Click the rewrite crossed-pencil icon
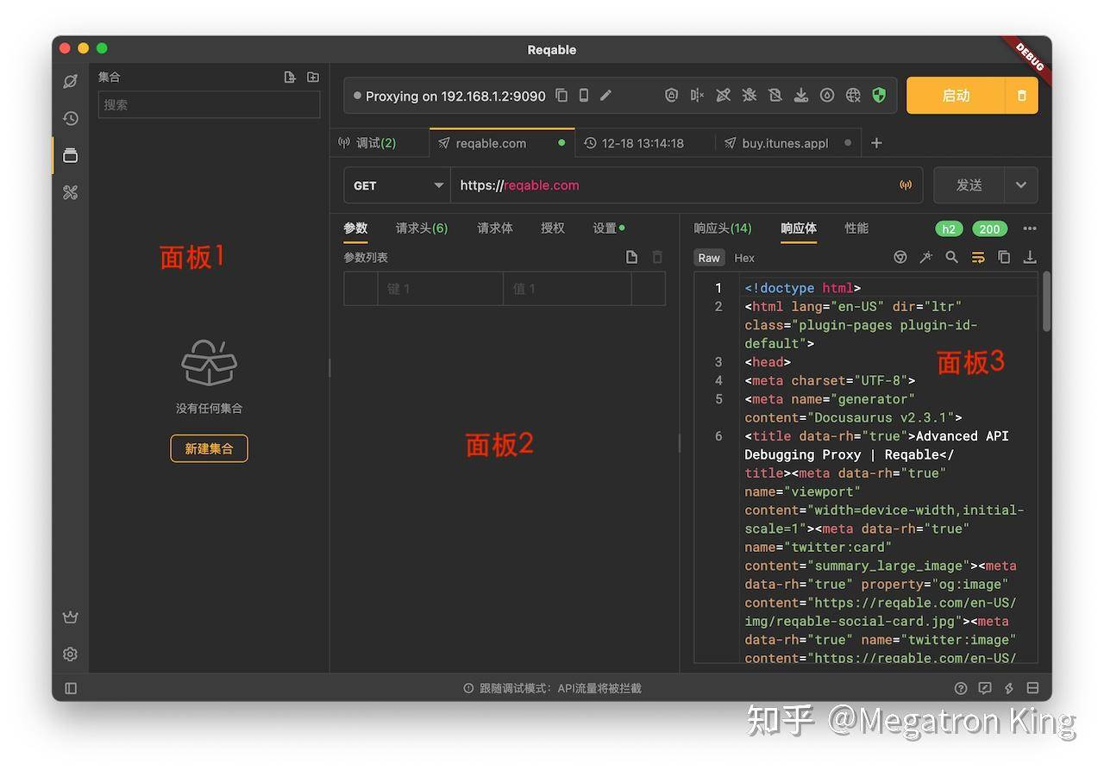This screenshot has width=1104, height=770. coord(723,96)
